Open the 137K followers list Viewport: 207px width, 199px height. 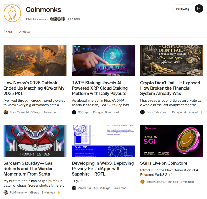pyautogui.click(x=36, y=19)
